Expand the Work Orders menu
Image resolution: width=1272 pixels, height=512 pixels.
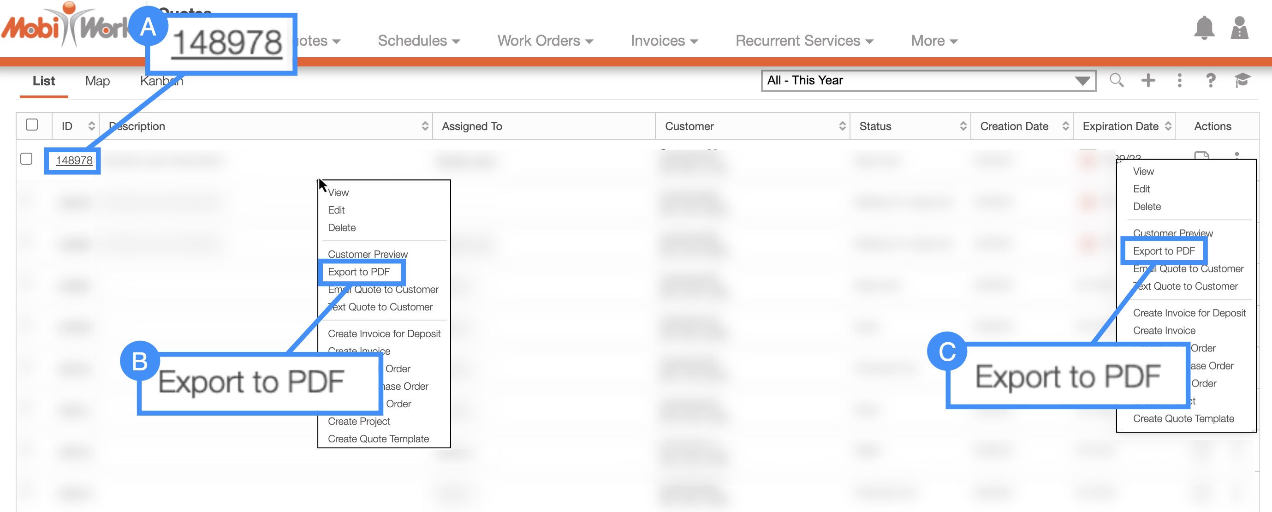pyautogui.click(x=545, y=41)
